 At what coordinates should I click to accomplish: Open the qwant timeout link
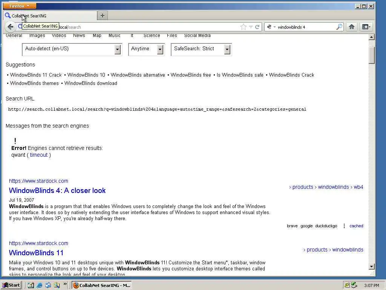pyautogui.click(x=39, y=155)
